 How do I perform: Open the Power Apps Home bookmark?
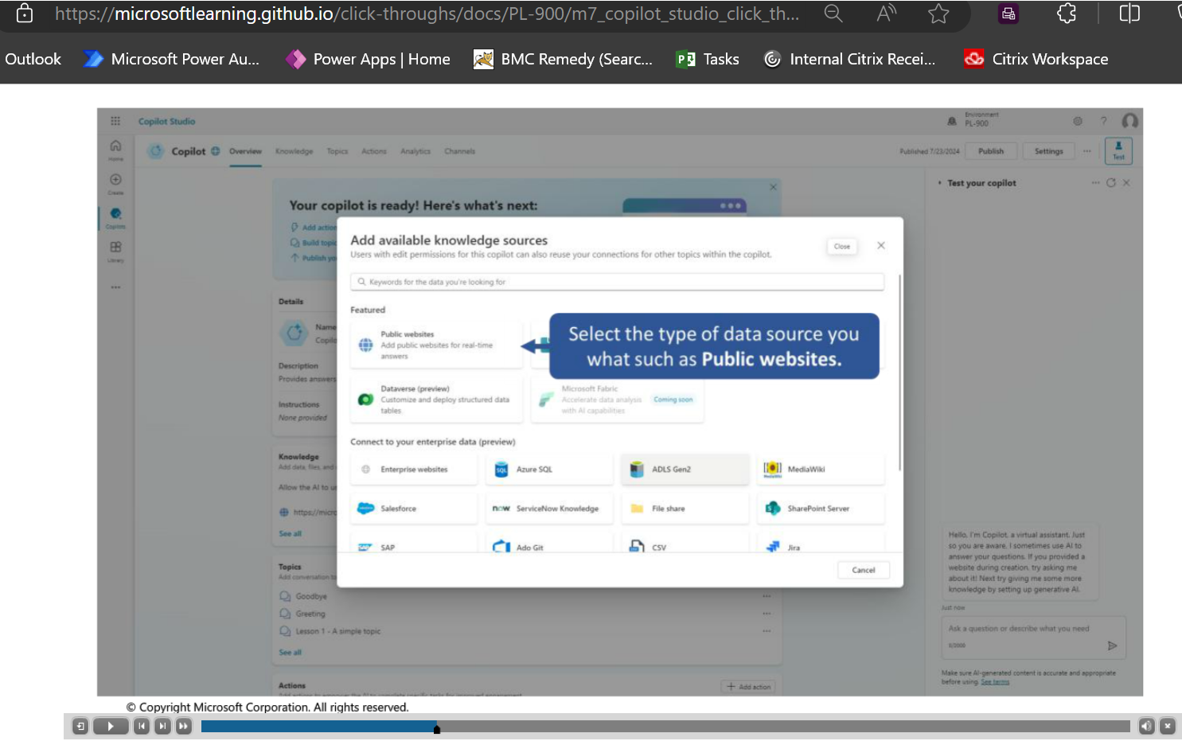coord(368,59)
